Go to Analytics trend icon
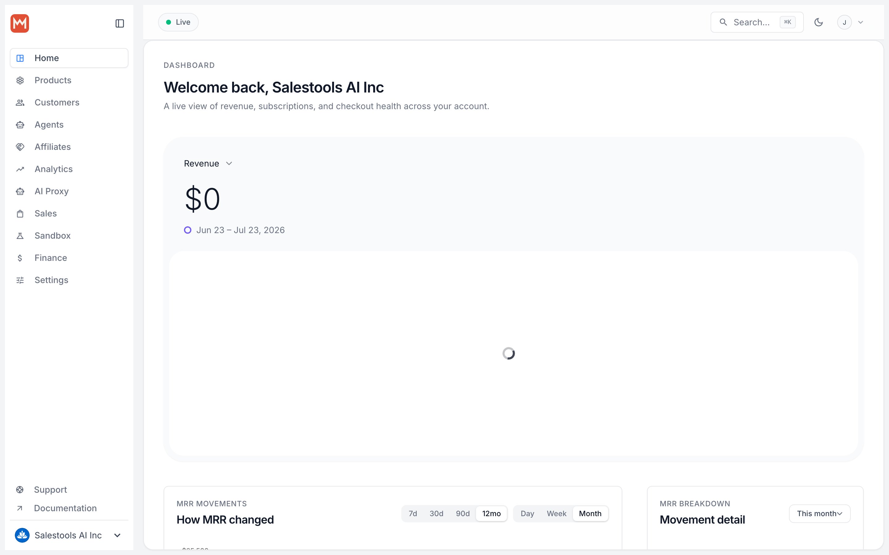 point(20,169)
